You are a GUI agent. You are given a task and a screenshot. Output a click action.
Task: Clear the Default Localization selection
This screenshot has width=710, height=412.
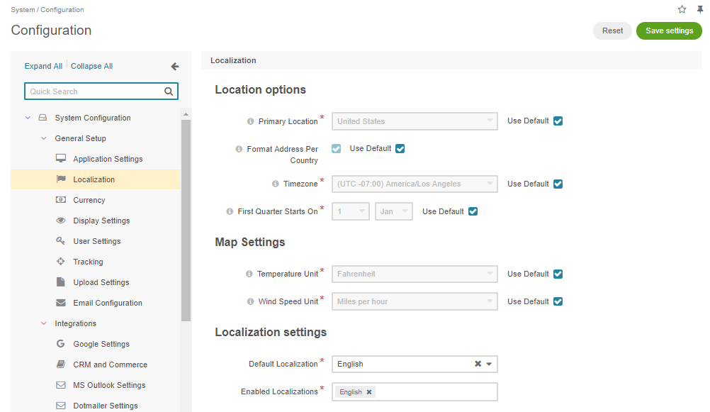click(478, 364)
